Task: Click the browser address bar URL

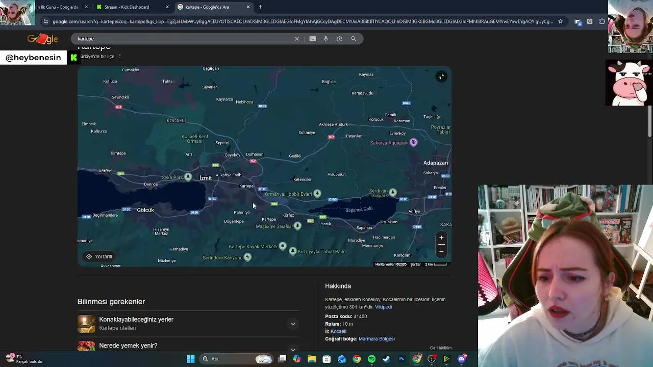Action: [x=302, y=21]
